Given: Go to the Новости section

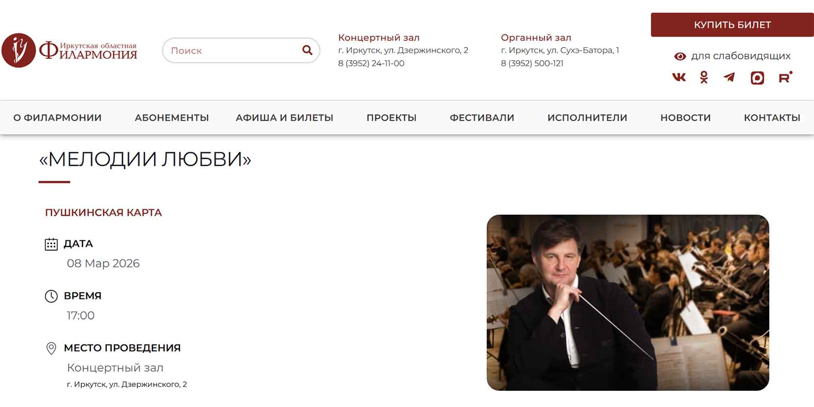Looking at the screenshot, I should 686,118.
